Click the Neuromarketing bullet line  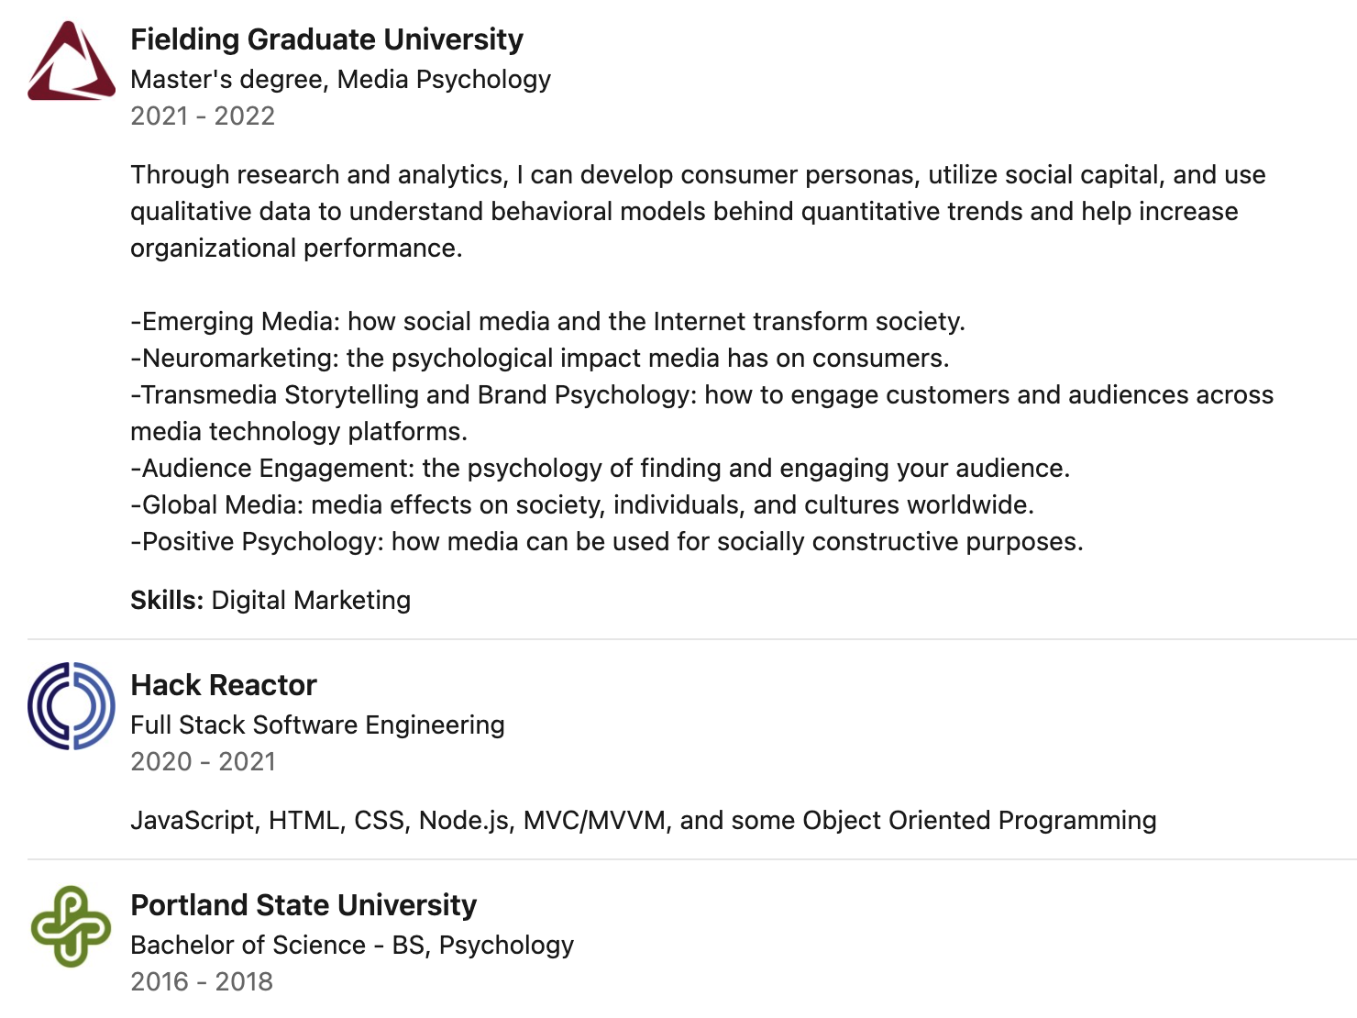(539, 359)
